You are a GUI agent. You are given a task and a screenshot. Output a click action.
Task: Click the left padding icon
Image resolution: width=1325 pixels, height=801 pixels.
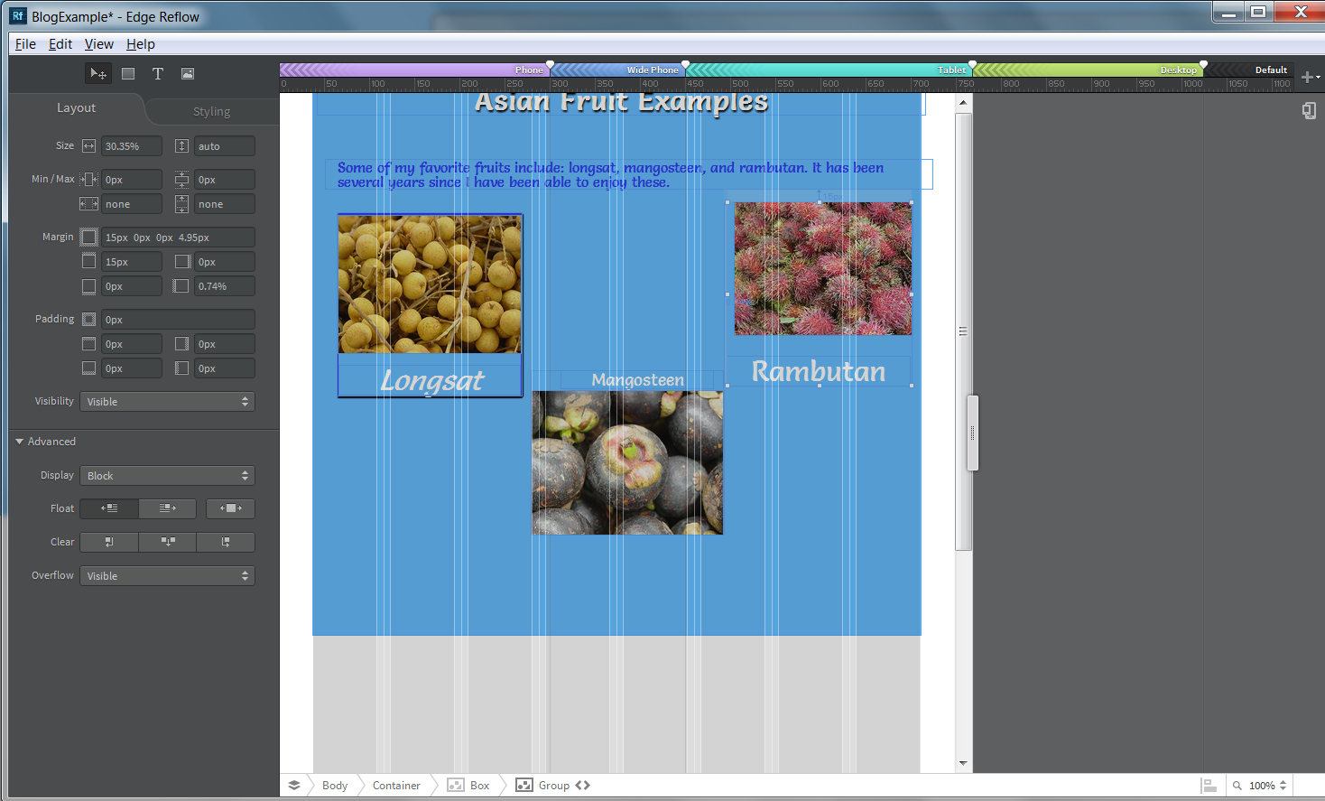pos(181,368)
